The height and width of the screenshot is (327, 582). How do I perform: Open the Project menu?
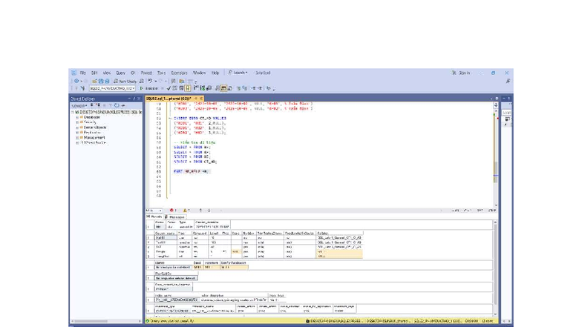[x=146, y=73]
